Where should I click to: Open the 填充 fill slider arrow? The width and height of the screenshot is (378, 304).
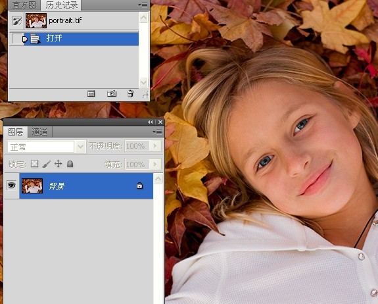(x=155, y=165)
